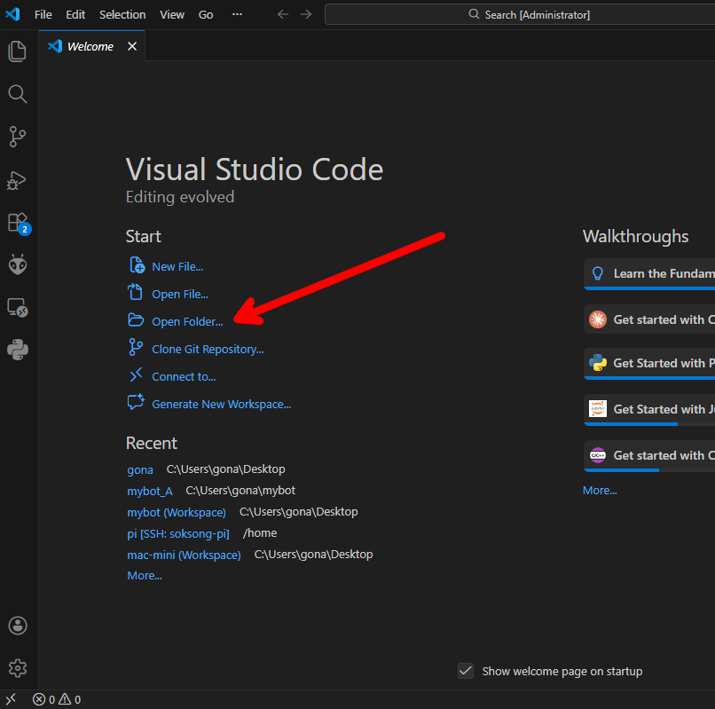Open the Explorer view in activity bar
This screenshot has height=709, width=715.
click(18, 51)
